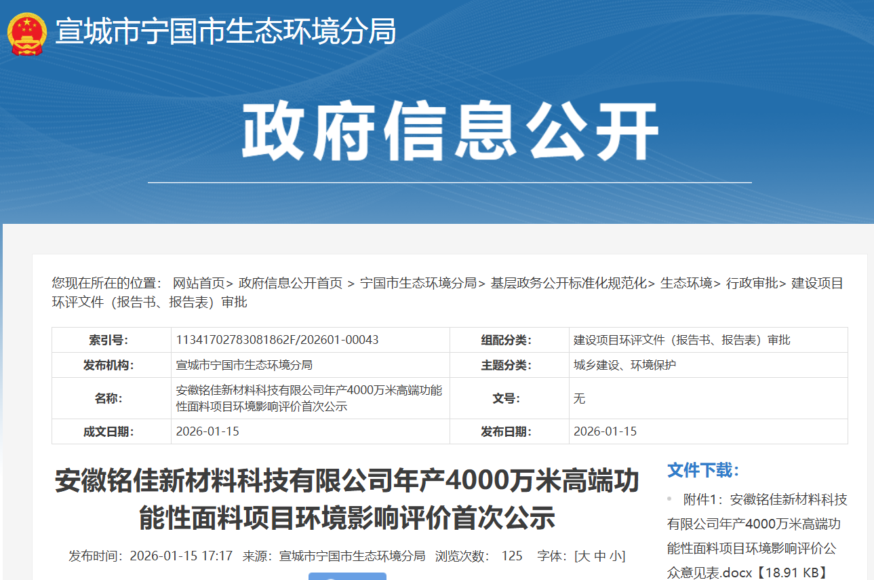Click 建设项目环评文件 审批 breadcrumb link
The image size is (874, 580).
(x=817, y=284)
